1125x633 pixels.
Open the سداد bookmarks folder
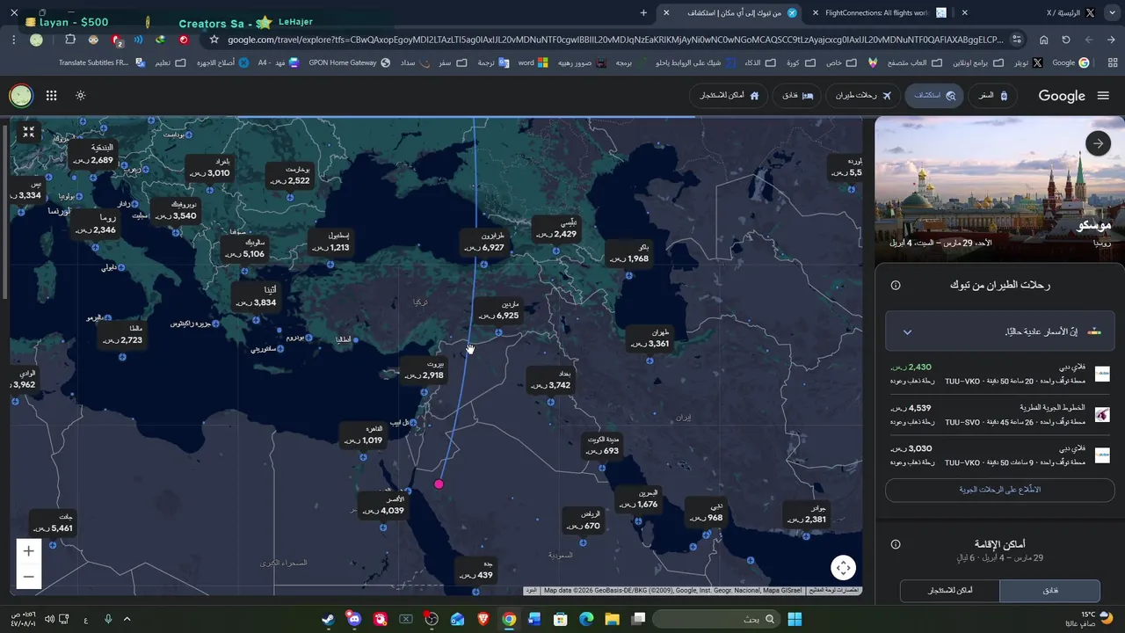click(x=415, y=63)
